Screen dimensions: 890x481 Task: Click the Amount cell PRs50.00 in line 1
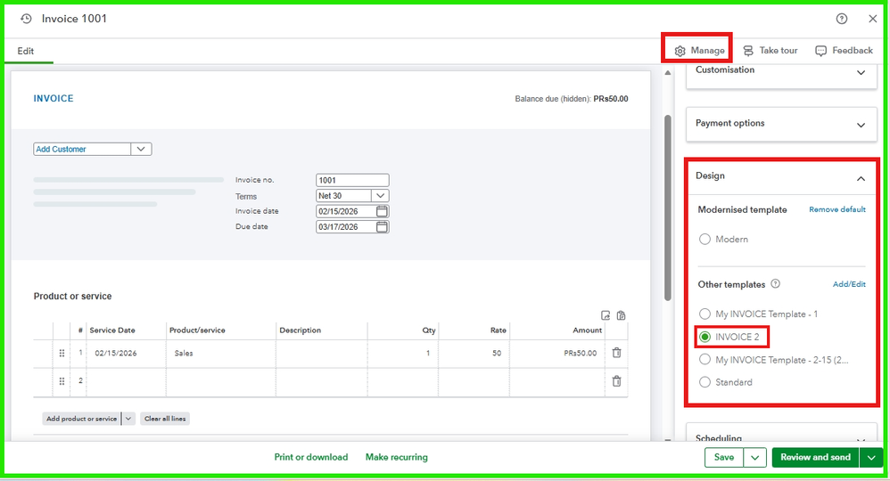pyautogui.click(x=557, y=353)
